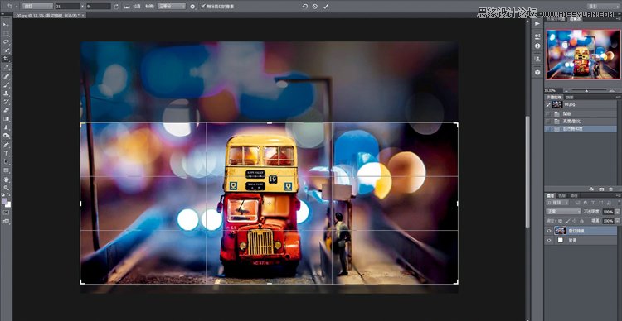Click the foreground color swatch

click(x=4, y=201)
